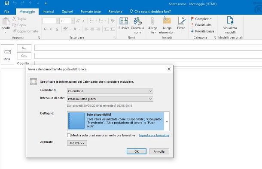Screen dimensions: 262x169
Task: Click the A... recipients button
Action: [24, 48]
